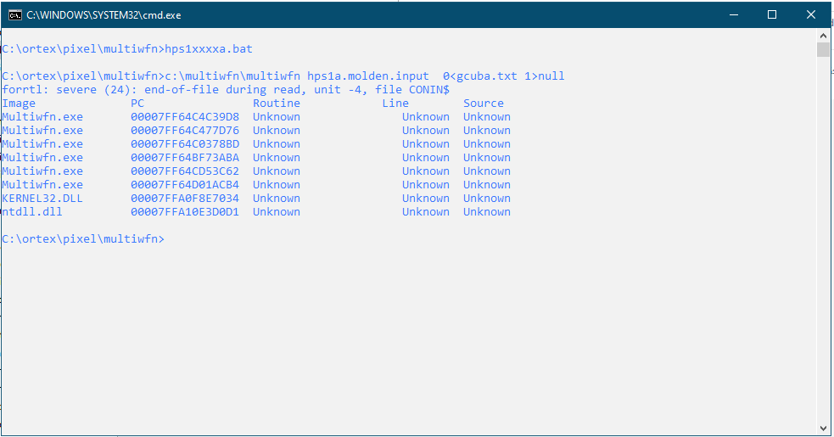The image size is (834, 437).
Task: Click the 1>null redirect text
Action: pos(545,76)
